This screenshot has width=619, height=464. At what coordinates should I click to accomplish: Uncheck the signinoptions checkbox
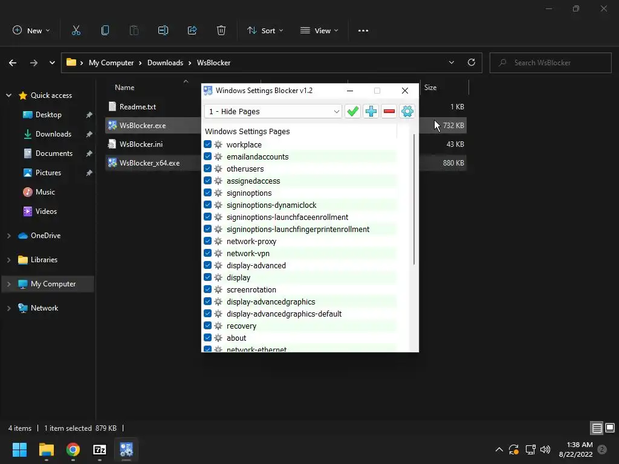(x=208, y=193)
